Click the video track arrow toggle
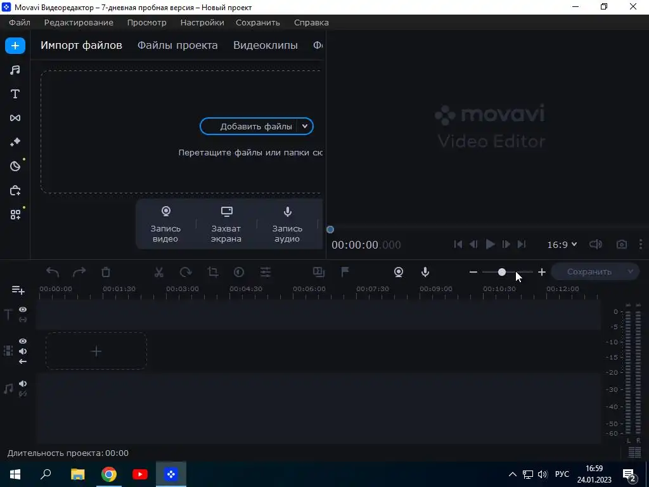Image resolution: width=649 pixels, height=487 pixels. [23, 361]
